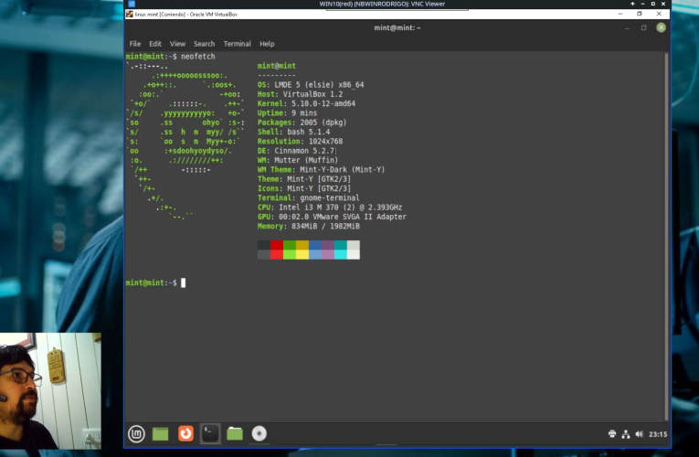
Task: Click the 'Kernel: 5.10.0-12-amd64' line
Action: pos(306,103)
